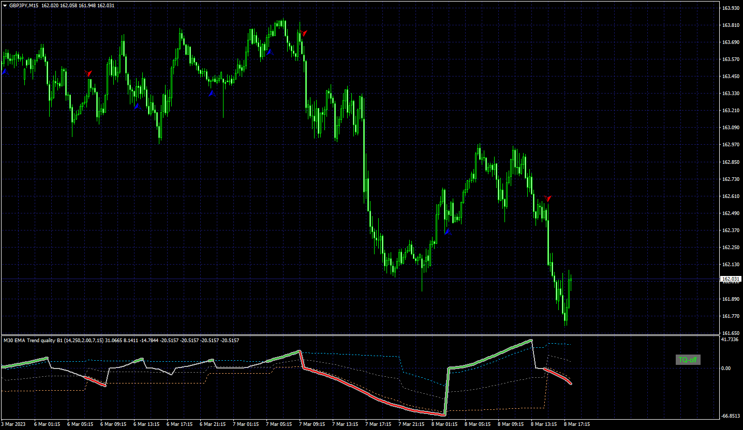Click the 7 Mar 13:15 time axis label
This screenshot has height=430, width=743.
[346, 424]
